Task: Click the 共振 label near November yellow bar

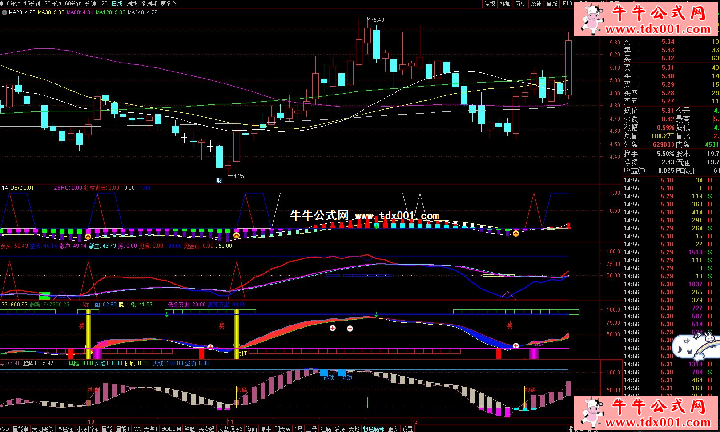Action: 242,353
